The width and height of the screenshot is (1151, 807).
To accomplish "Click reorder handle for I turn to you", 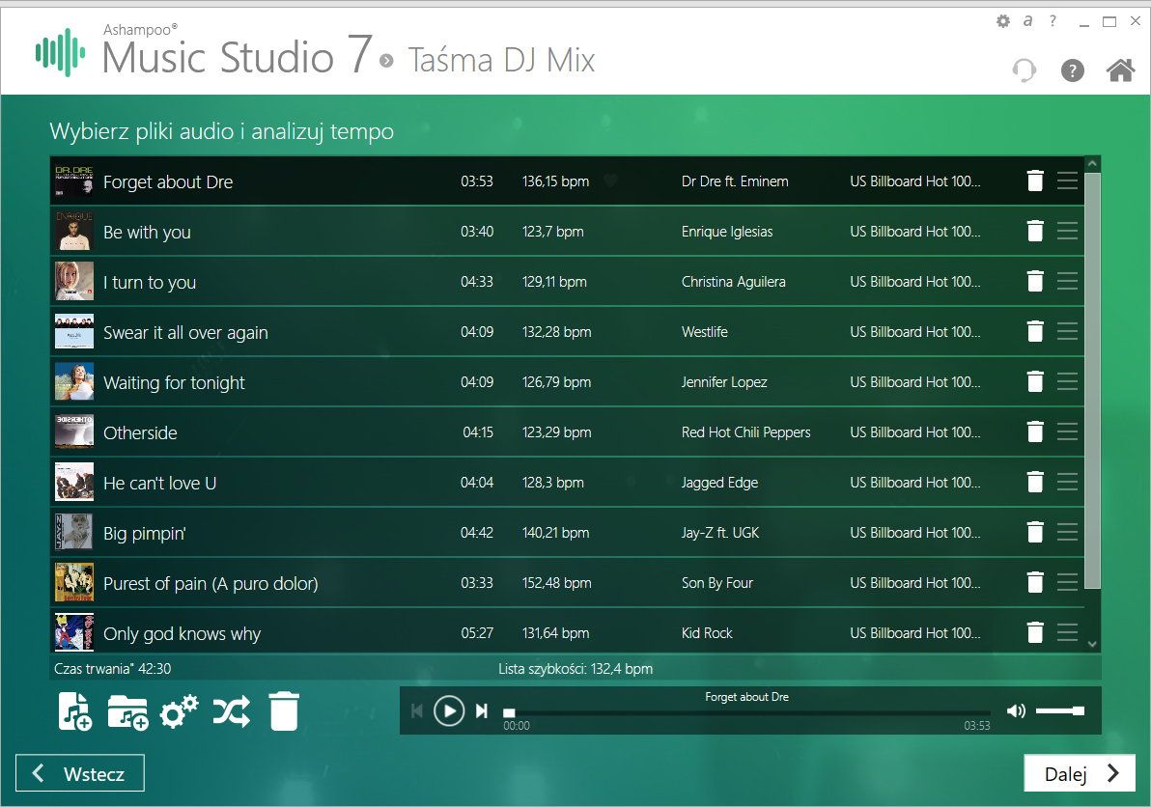I will coord(1067,281).
